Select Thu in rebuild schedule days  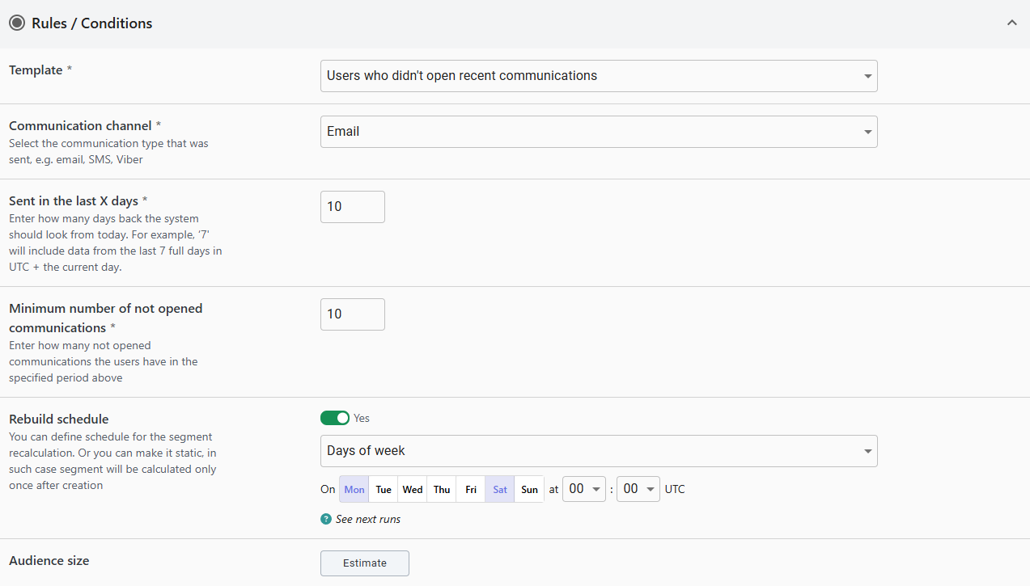point(442,490)
